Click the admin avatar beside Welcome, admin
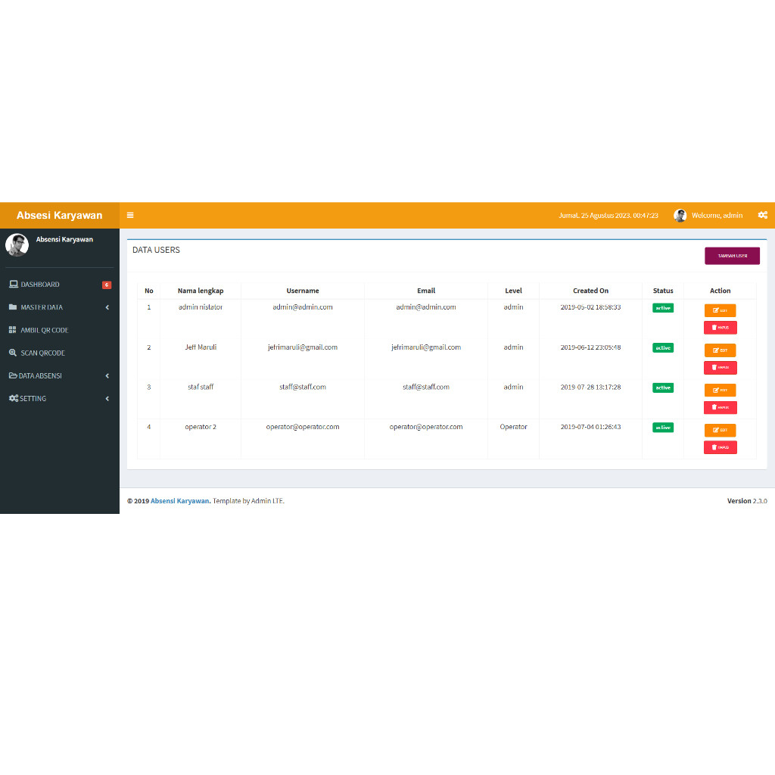The width and height of the screenshot is (775, 775). click(x=680, y=216)
